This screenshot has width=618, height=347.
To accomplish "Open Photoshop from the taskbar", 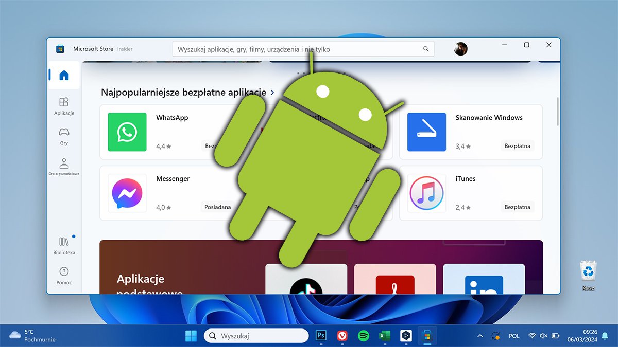I will pos(321,336).
